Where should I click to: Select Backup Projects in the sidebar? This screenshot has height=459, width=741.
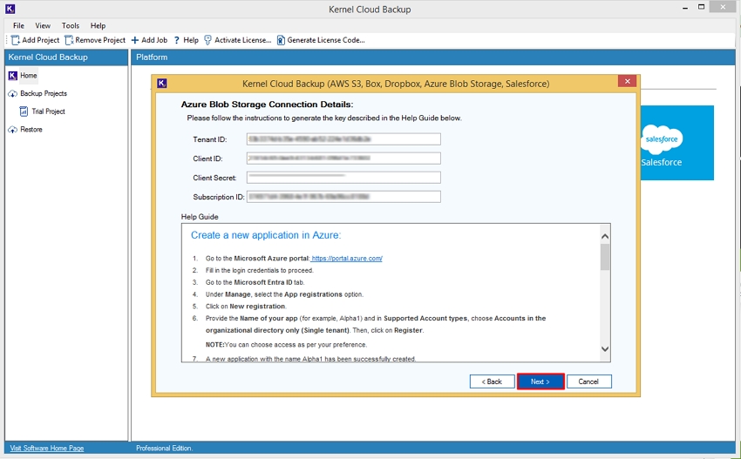pyautogui.click(x=44, y=93)
